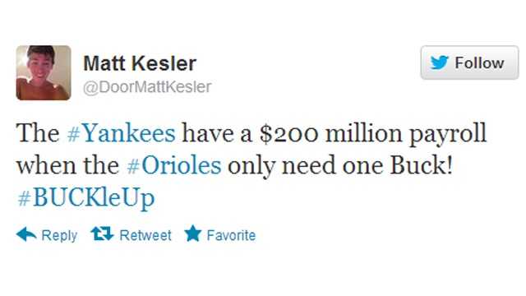Click the "have a" words in tweet
Screen dimensions: 526x296
[217, 133]
